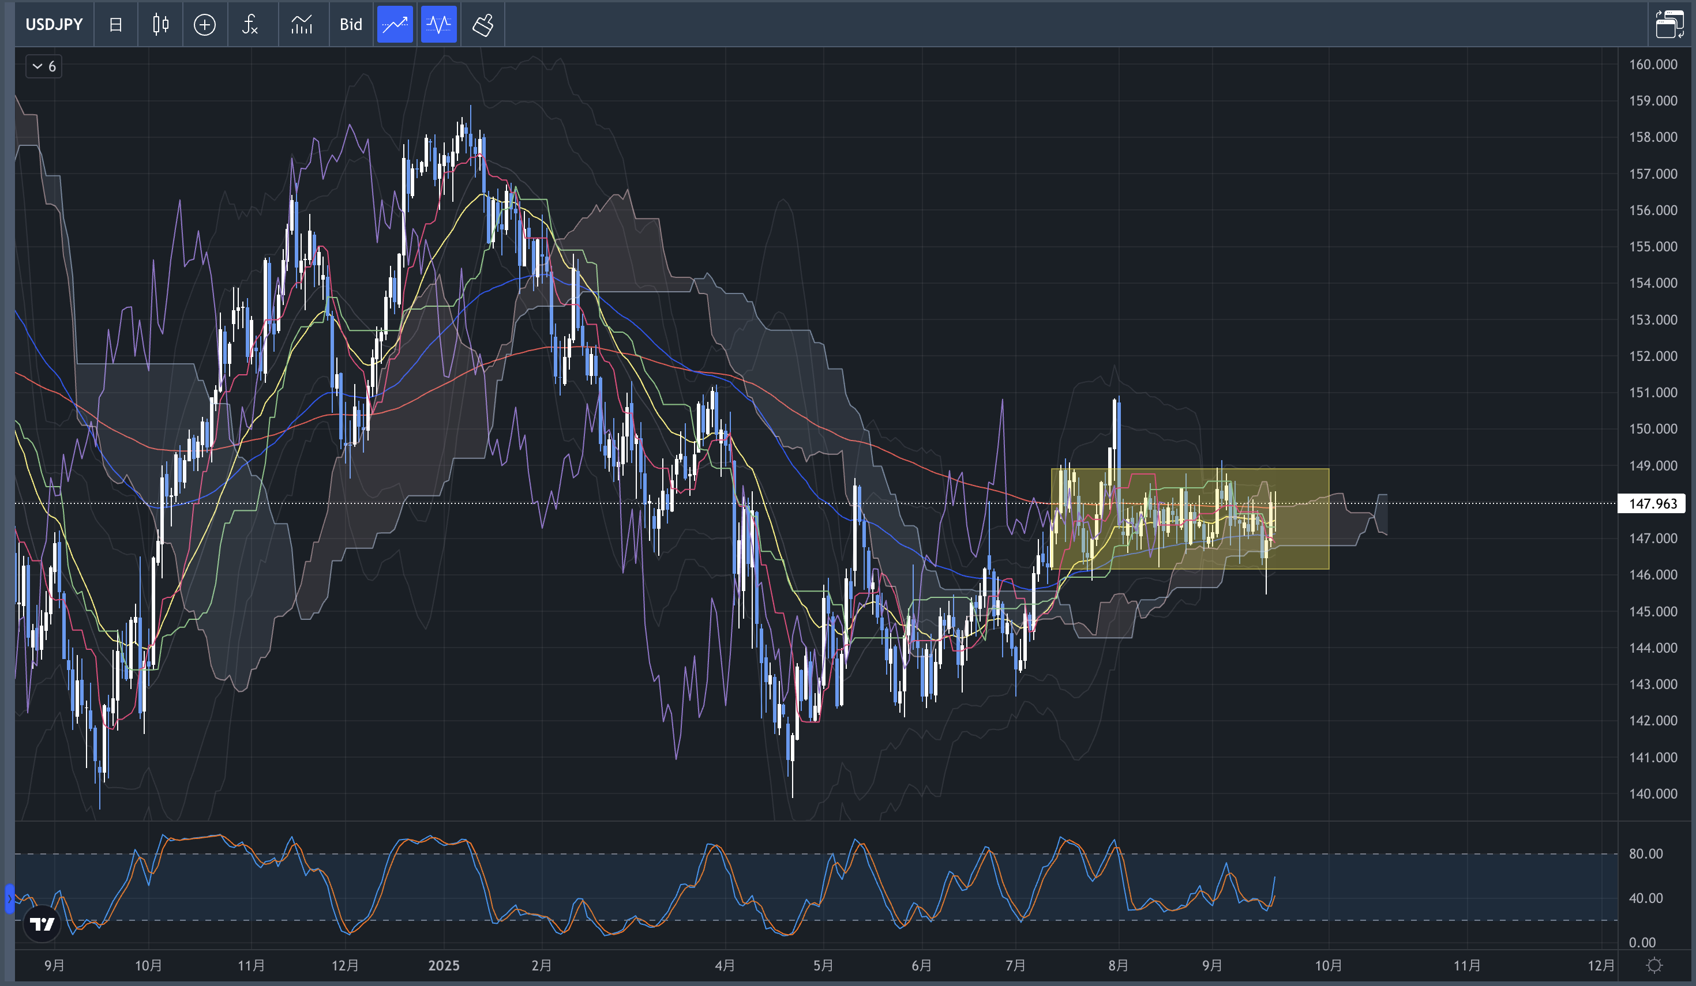Viewport: 1696px width, 986px height.
Task: Click the paintbrush chart design icon
Action: click(482, 25)
